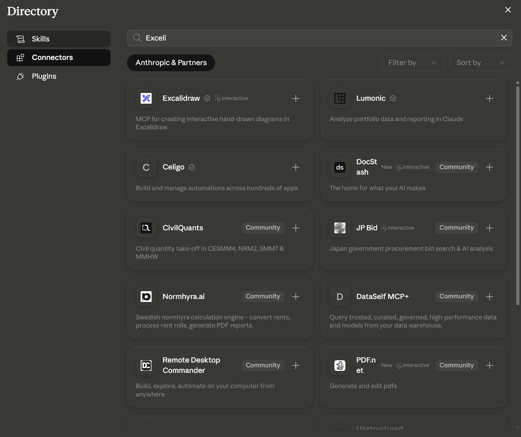Click the Community badge on Normhyra.ai

(263, 296)
